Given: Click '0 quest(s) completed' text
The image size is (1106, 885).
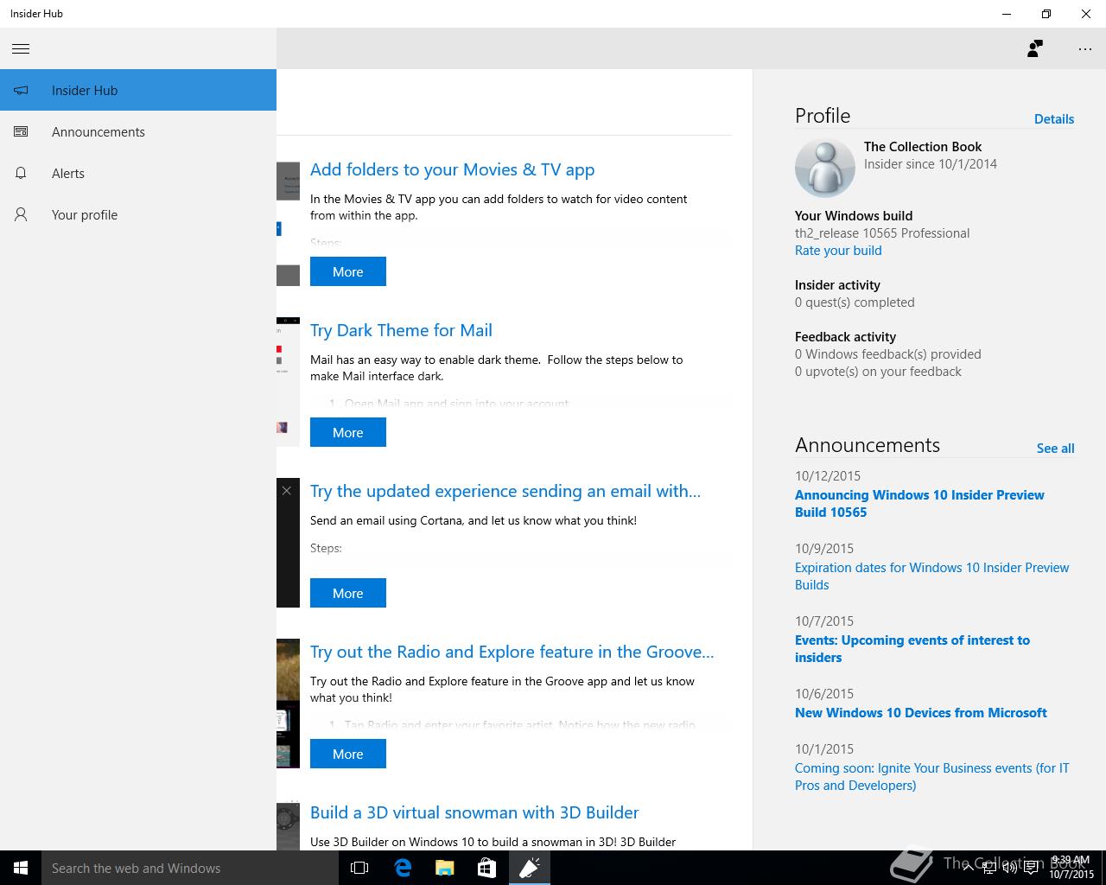Looking at the screenshot, I should pos(855,302).
